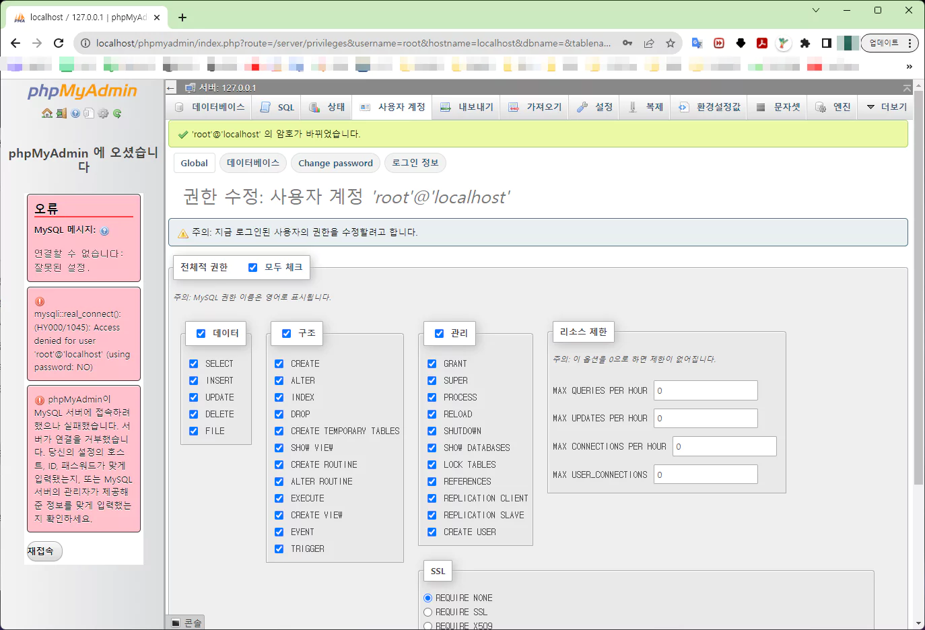925x630 pixels.
Task: Open the 사용자 계정 tab
Action: point(393,107)
